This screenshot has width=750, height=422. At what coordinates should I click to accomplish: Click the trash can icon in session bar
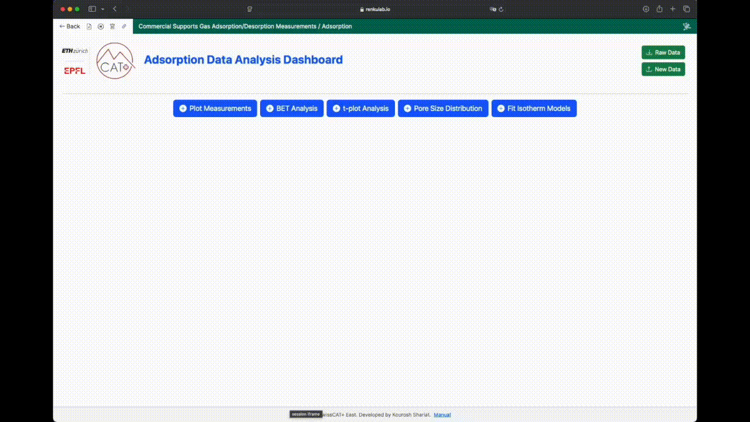[112, 26]
